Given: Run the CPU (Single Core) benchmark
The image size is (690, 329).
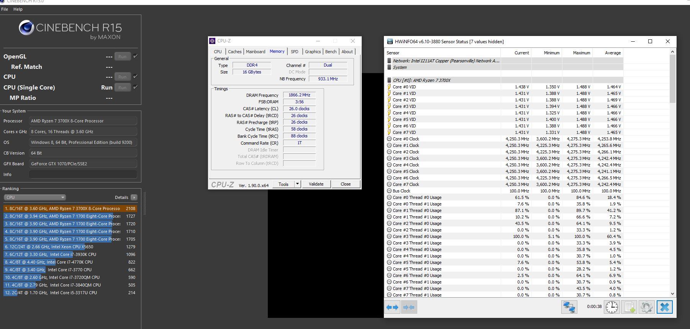Looking at the screenshot, I should 122,87.
